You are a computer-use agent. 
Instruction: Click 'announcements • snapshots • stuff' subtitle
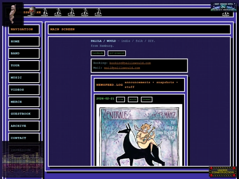click(x=151, y=84)
